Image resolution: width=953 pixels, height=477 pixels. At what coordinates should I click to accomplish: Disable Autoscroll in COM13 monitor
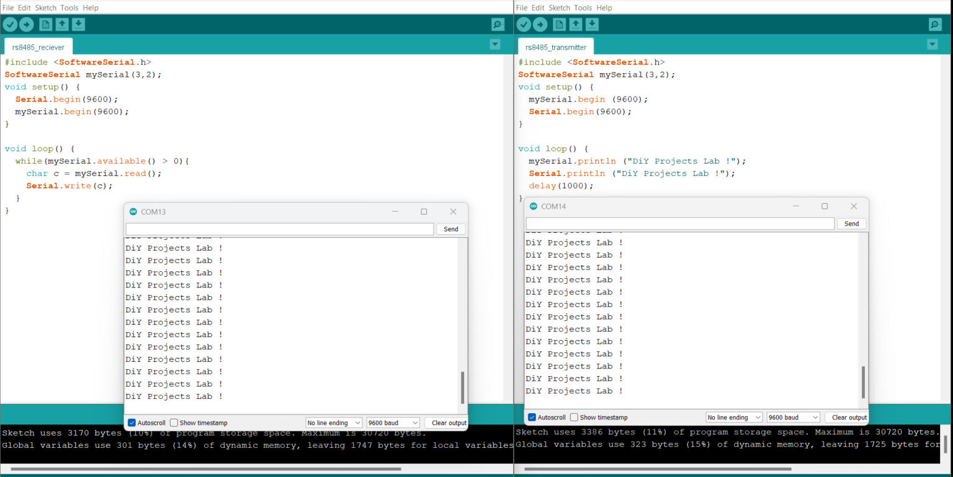click(x=132, y=423)
